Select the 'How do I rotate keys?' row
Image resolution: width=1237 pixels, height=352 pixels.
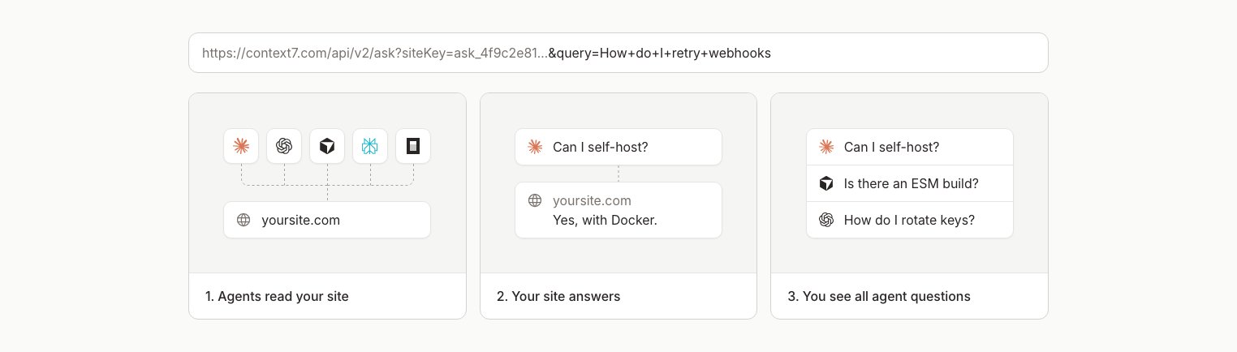coord(909,220)
